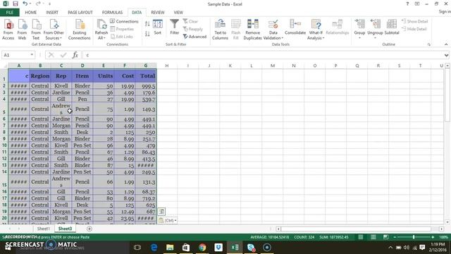This screenshot has height=254, width=451.
Task: Click in the formula bar
Action: 263,55
